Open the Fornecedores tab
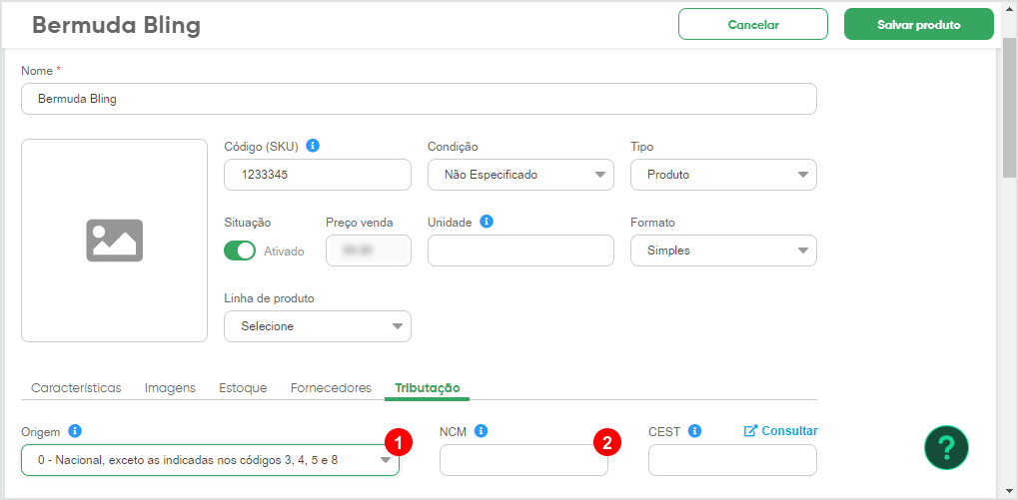Image resolution: width=1018 pixels, height=500 pixels. pyautogui.click(x=331, y=388)
